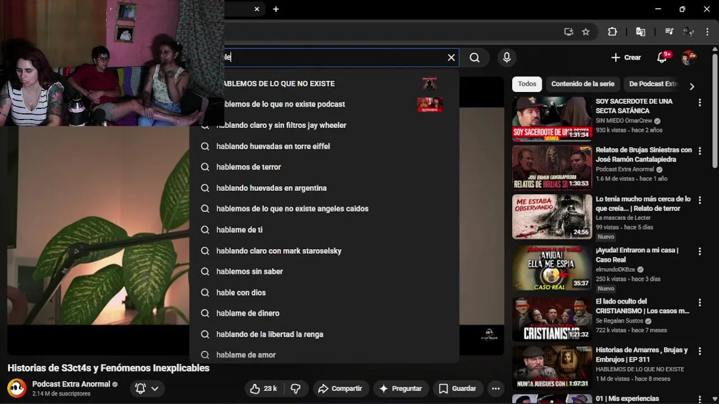Choose suggestion hablemos sin saber
719x404 pixels.
coord(324,272)
